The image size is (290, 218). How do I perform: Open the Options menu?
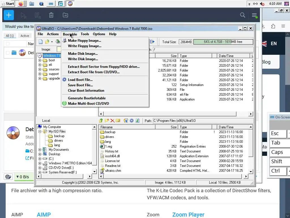pos(99,34)
